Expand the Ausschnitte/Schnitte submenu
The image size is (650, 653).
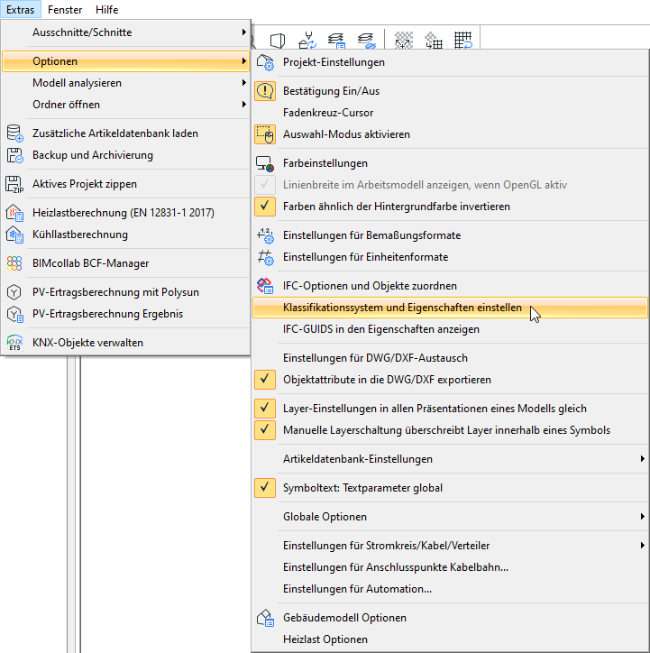[x=125, y=32]
